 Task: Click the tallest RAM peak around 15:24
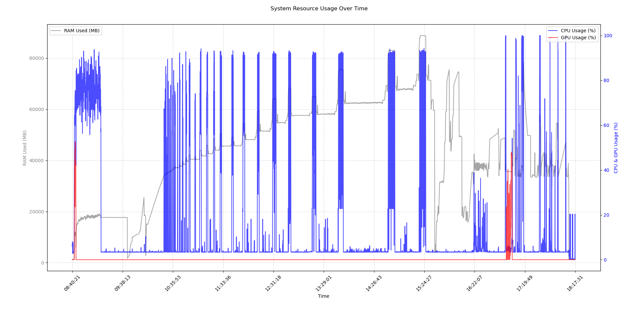(424, 36)
